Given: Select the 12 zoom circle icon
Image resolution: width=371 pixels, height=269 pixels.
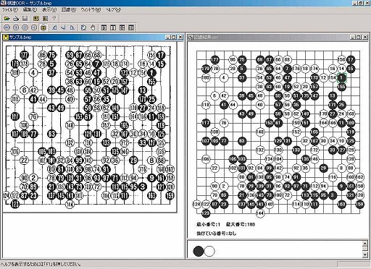Looking at the screenshot, I should coord(34,27).
